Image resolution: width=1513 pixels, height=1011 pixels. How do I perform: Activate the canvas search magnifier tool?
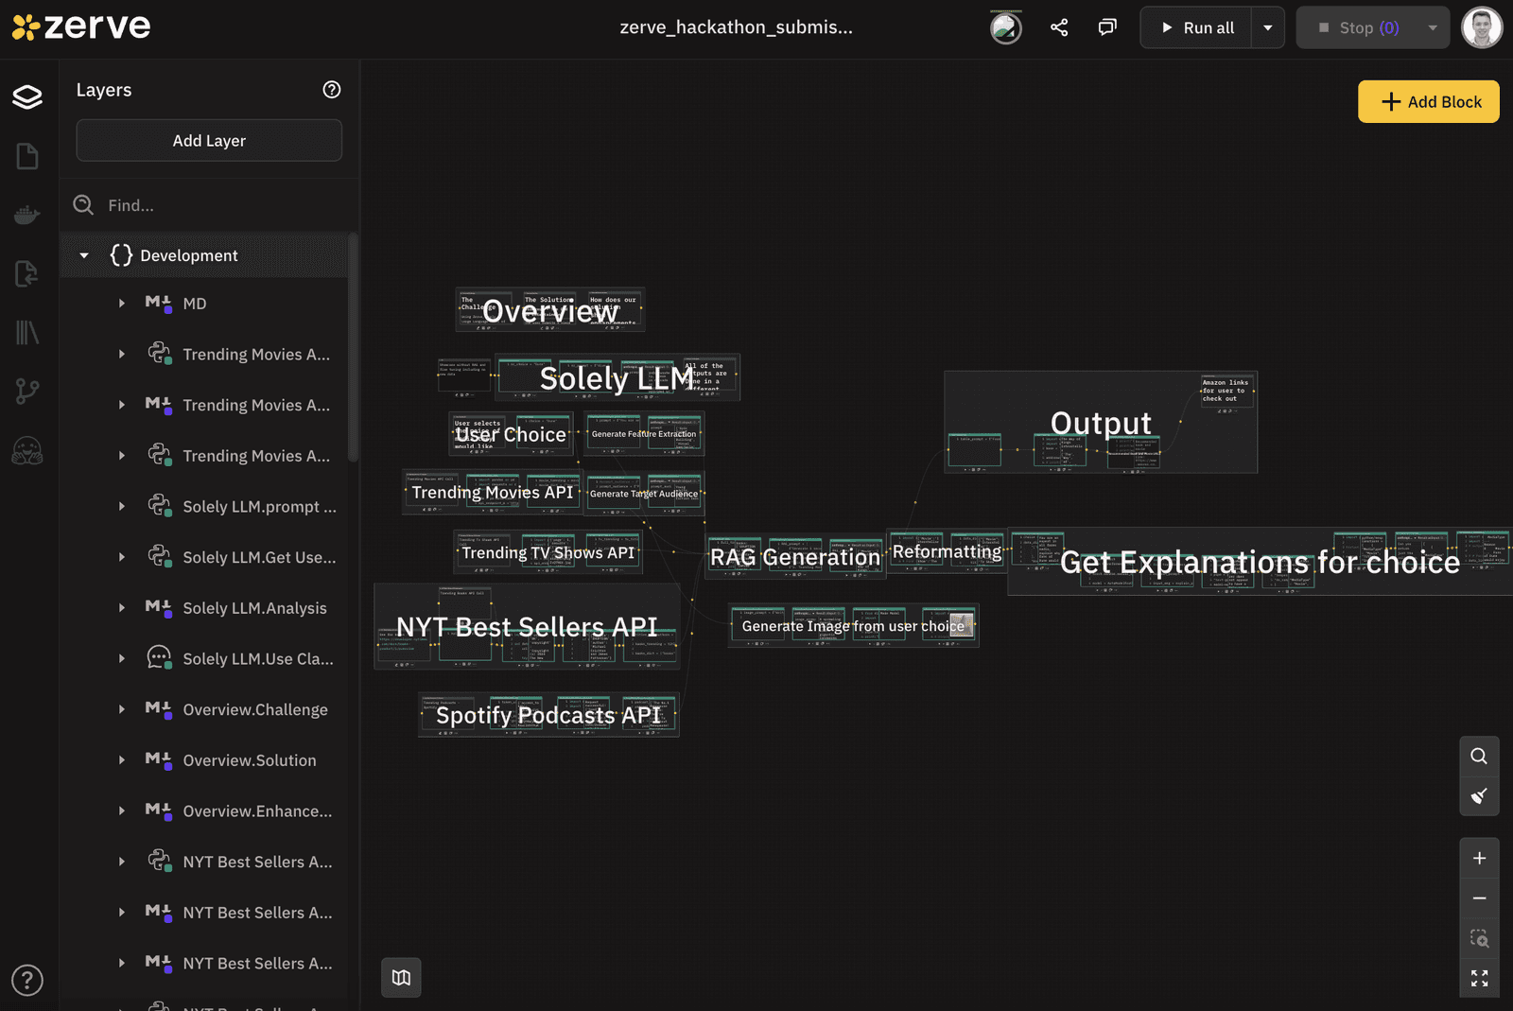1479,756
